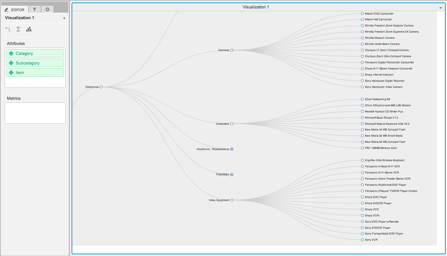Screen dimensions: 447x256
Task: Click the Item attribute diamond icon
Action: tap(11, 73)
